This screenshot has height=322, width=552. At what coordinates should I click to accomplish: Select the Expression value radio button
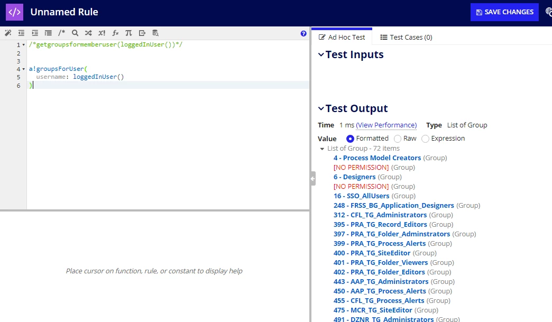click(425, 139)
